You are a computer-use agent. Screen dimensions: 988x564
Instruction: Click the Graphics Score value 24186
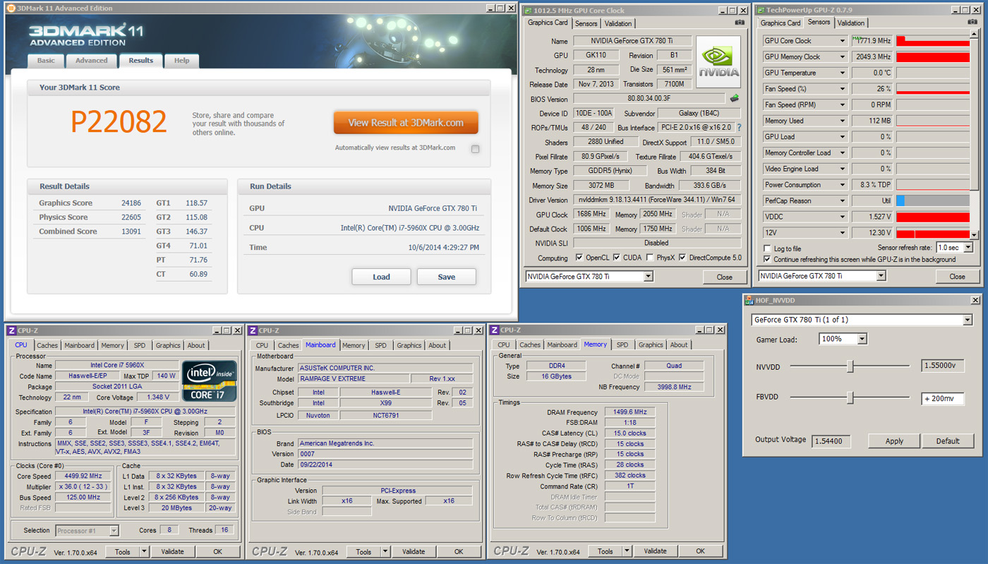point(131,203)
